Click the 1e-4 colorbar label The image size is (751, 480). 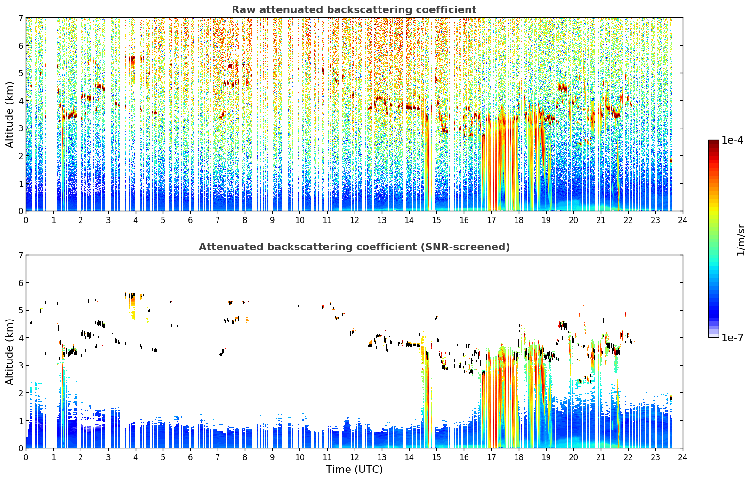tap(732, 140)
